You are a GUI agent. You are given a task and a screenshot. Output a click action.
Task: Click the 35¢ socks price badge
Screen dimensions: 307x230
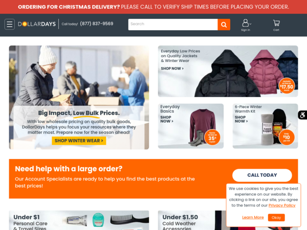pos(212,137)
